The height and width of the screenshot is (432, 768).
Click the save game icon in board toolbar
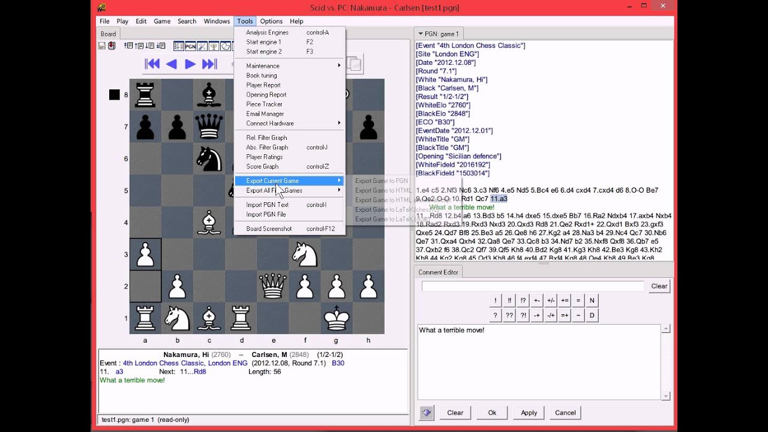(x=102, y=46)
